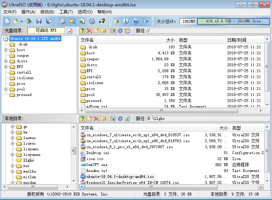272x200 pixels.
Task: Click the disc with green arrow convert icon
Action: 82,21
